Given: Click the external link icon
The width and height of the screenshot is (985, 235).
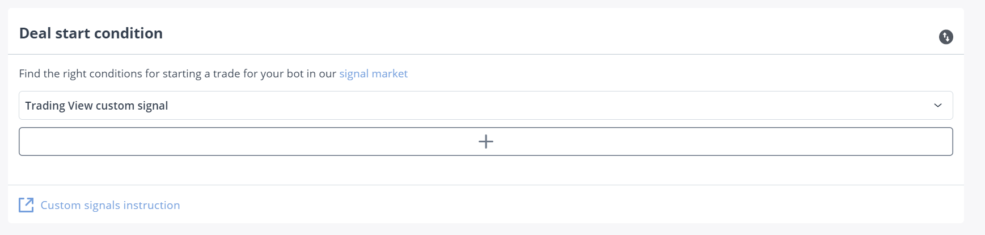Looking at the screenshot, I should (26, 205).
